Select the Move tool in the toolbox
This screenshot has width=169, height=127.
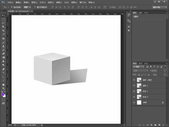click(3, 15)
